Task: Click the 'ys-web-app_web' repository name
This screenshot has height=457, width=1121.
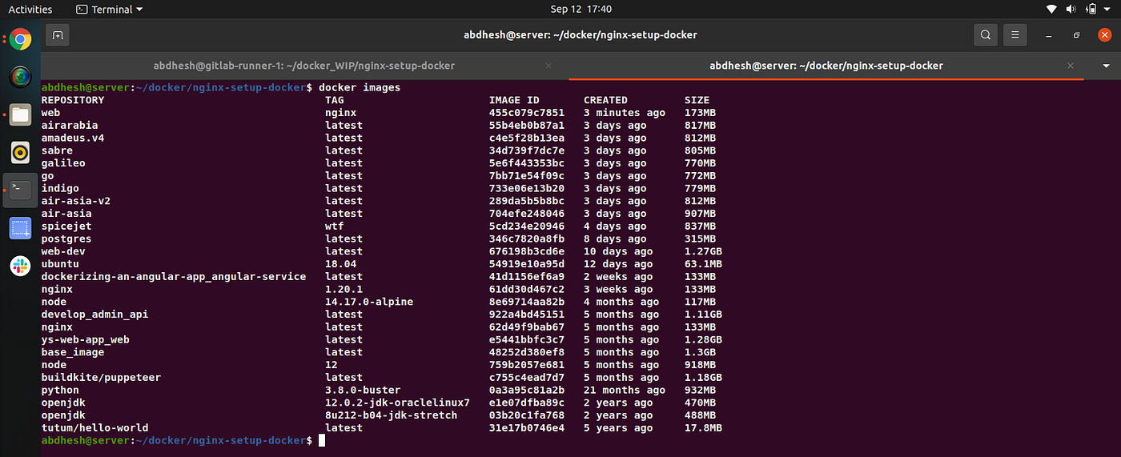Action: (86, 339)
